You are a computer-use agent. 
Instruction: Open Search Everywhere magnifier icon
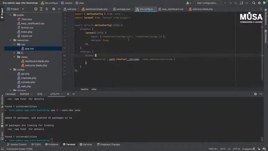point(254,3)
